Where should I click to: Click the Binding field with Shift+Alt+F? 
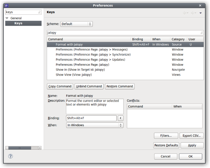click(x=91, y=118)
